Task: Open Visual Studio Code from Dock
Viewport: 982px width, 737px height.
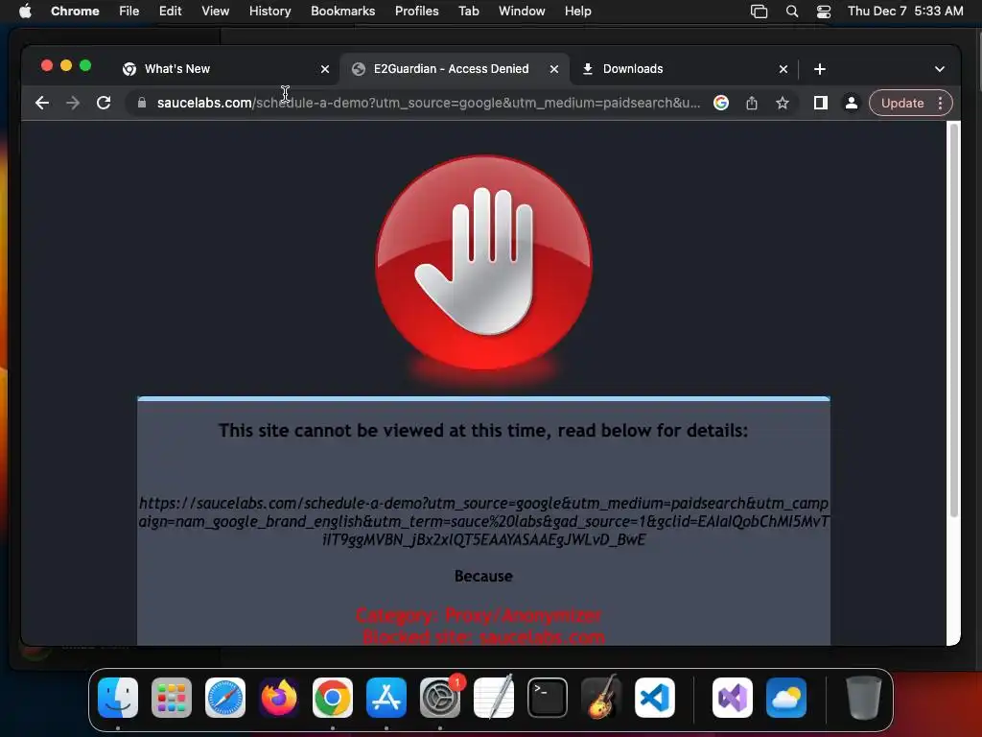Action: [655, 698]
